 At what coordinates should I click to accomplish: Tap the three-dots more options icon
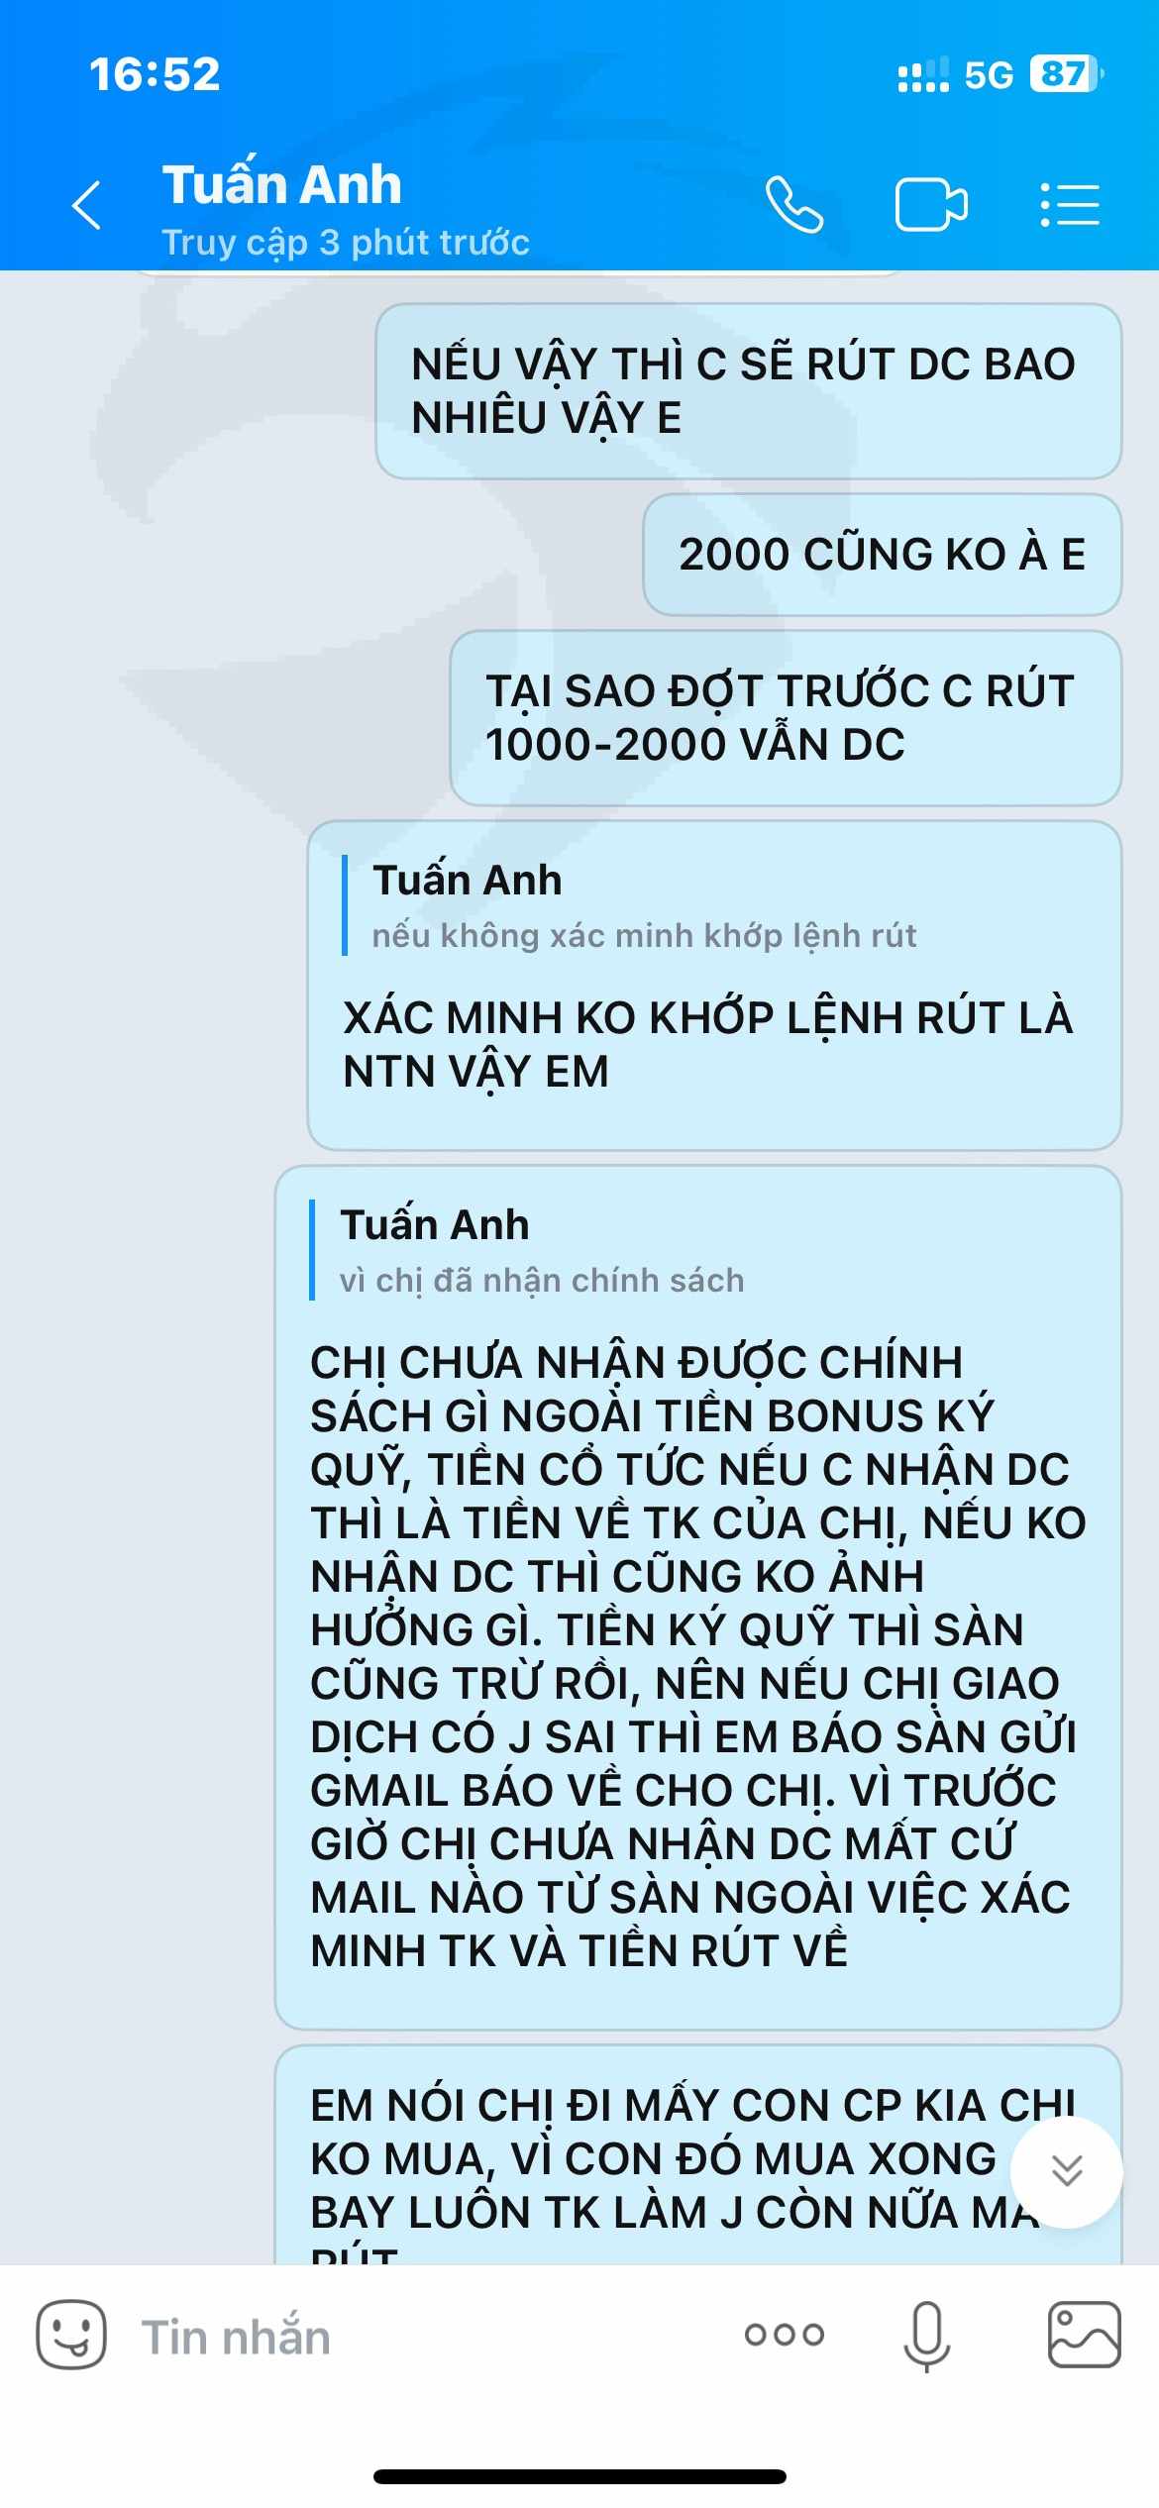(785, 2335)
